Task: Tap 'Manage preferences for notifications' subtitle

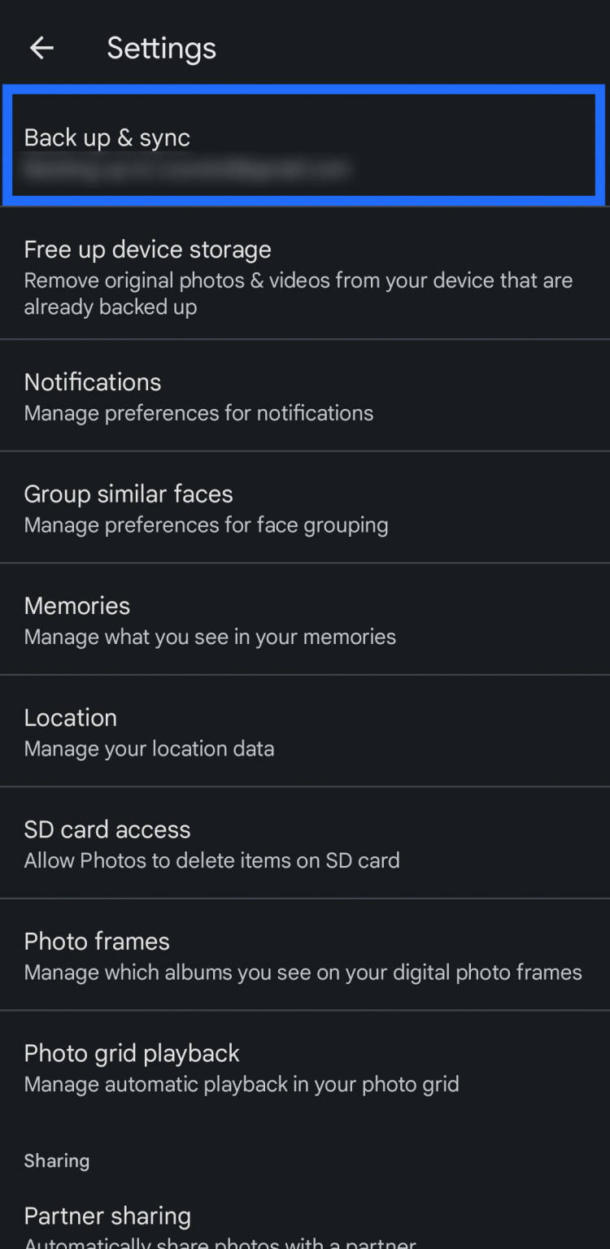Action: [198, 413]
